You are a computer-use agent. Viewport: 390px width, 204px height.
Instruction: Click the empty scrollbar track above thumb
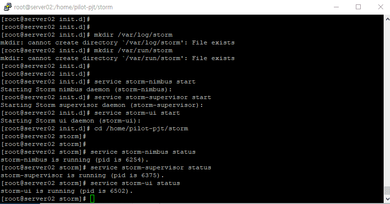click(387, 104)
